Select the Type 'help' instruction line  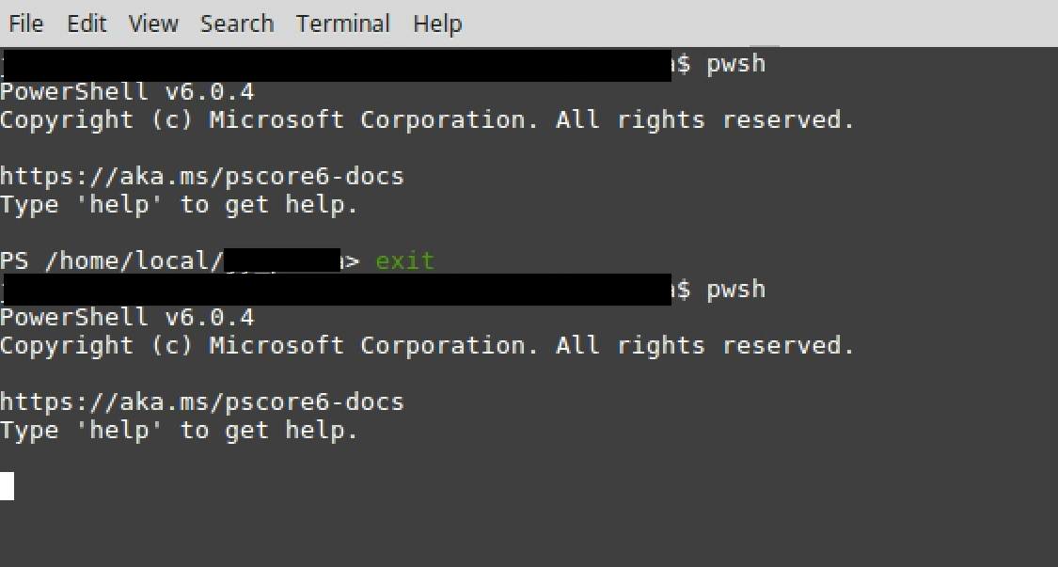[179, 204]
